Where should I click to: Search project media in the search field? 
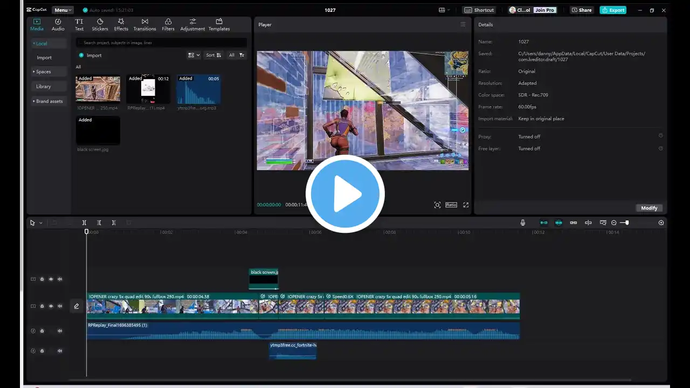[x=162, y=43]
